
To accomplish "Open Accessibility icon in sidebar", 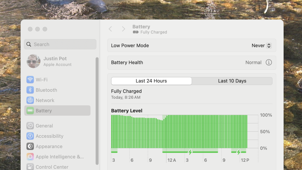I will 30,136.
